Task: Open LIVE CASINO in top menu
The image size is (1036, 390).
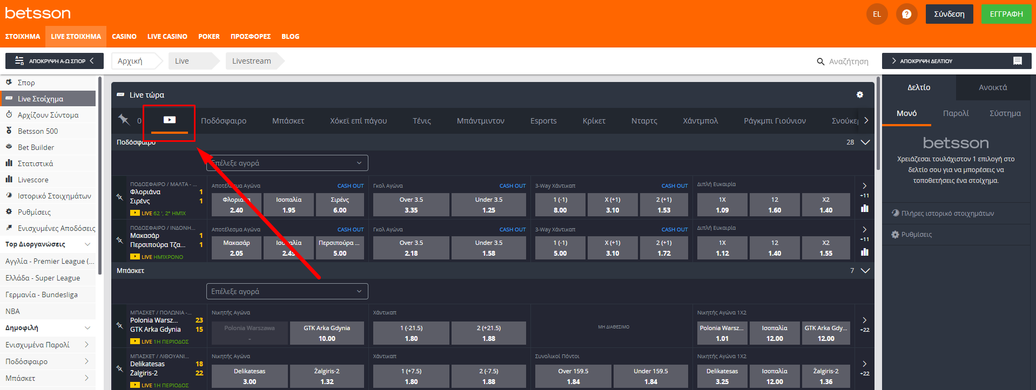Action: click(x=167, y=37)
